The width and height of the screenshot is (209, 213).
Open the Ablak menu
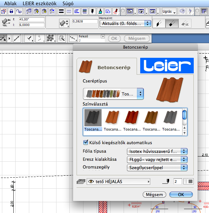[10, 3]
